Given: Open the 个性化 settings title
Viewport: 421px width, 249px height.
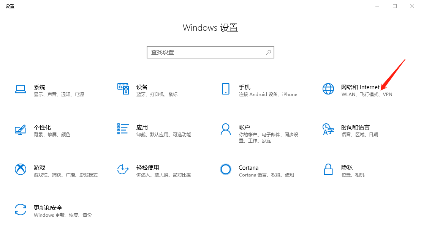Looking at the screenshot, I should [x=42, y=128].
